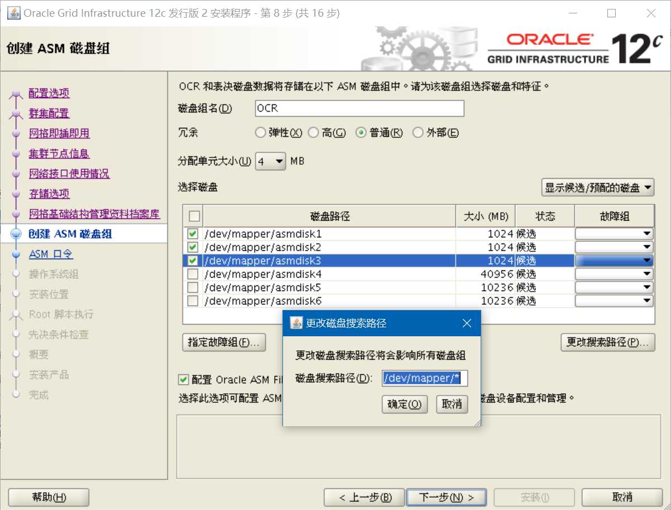This screenshot has height=510, width=671.
Task: Click the 磁盘搜索路径 input field
Action: pyautogui.click(x=425, y=378)
